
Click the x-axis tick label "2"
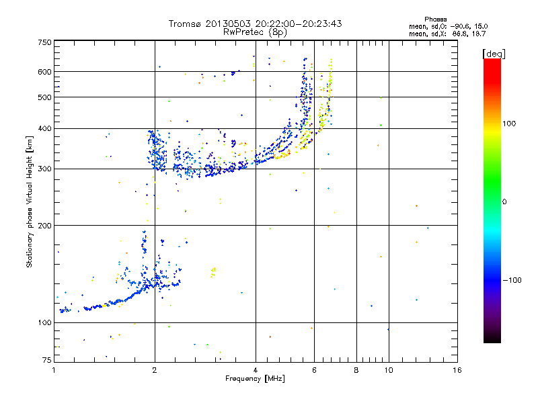point(155,370)
